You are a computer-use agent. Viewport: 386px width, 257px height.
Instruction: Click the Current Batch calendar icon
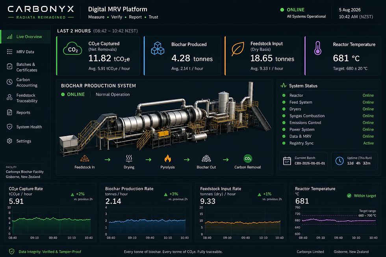[287, 161]
